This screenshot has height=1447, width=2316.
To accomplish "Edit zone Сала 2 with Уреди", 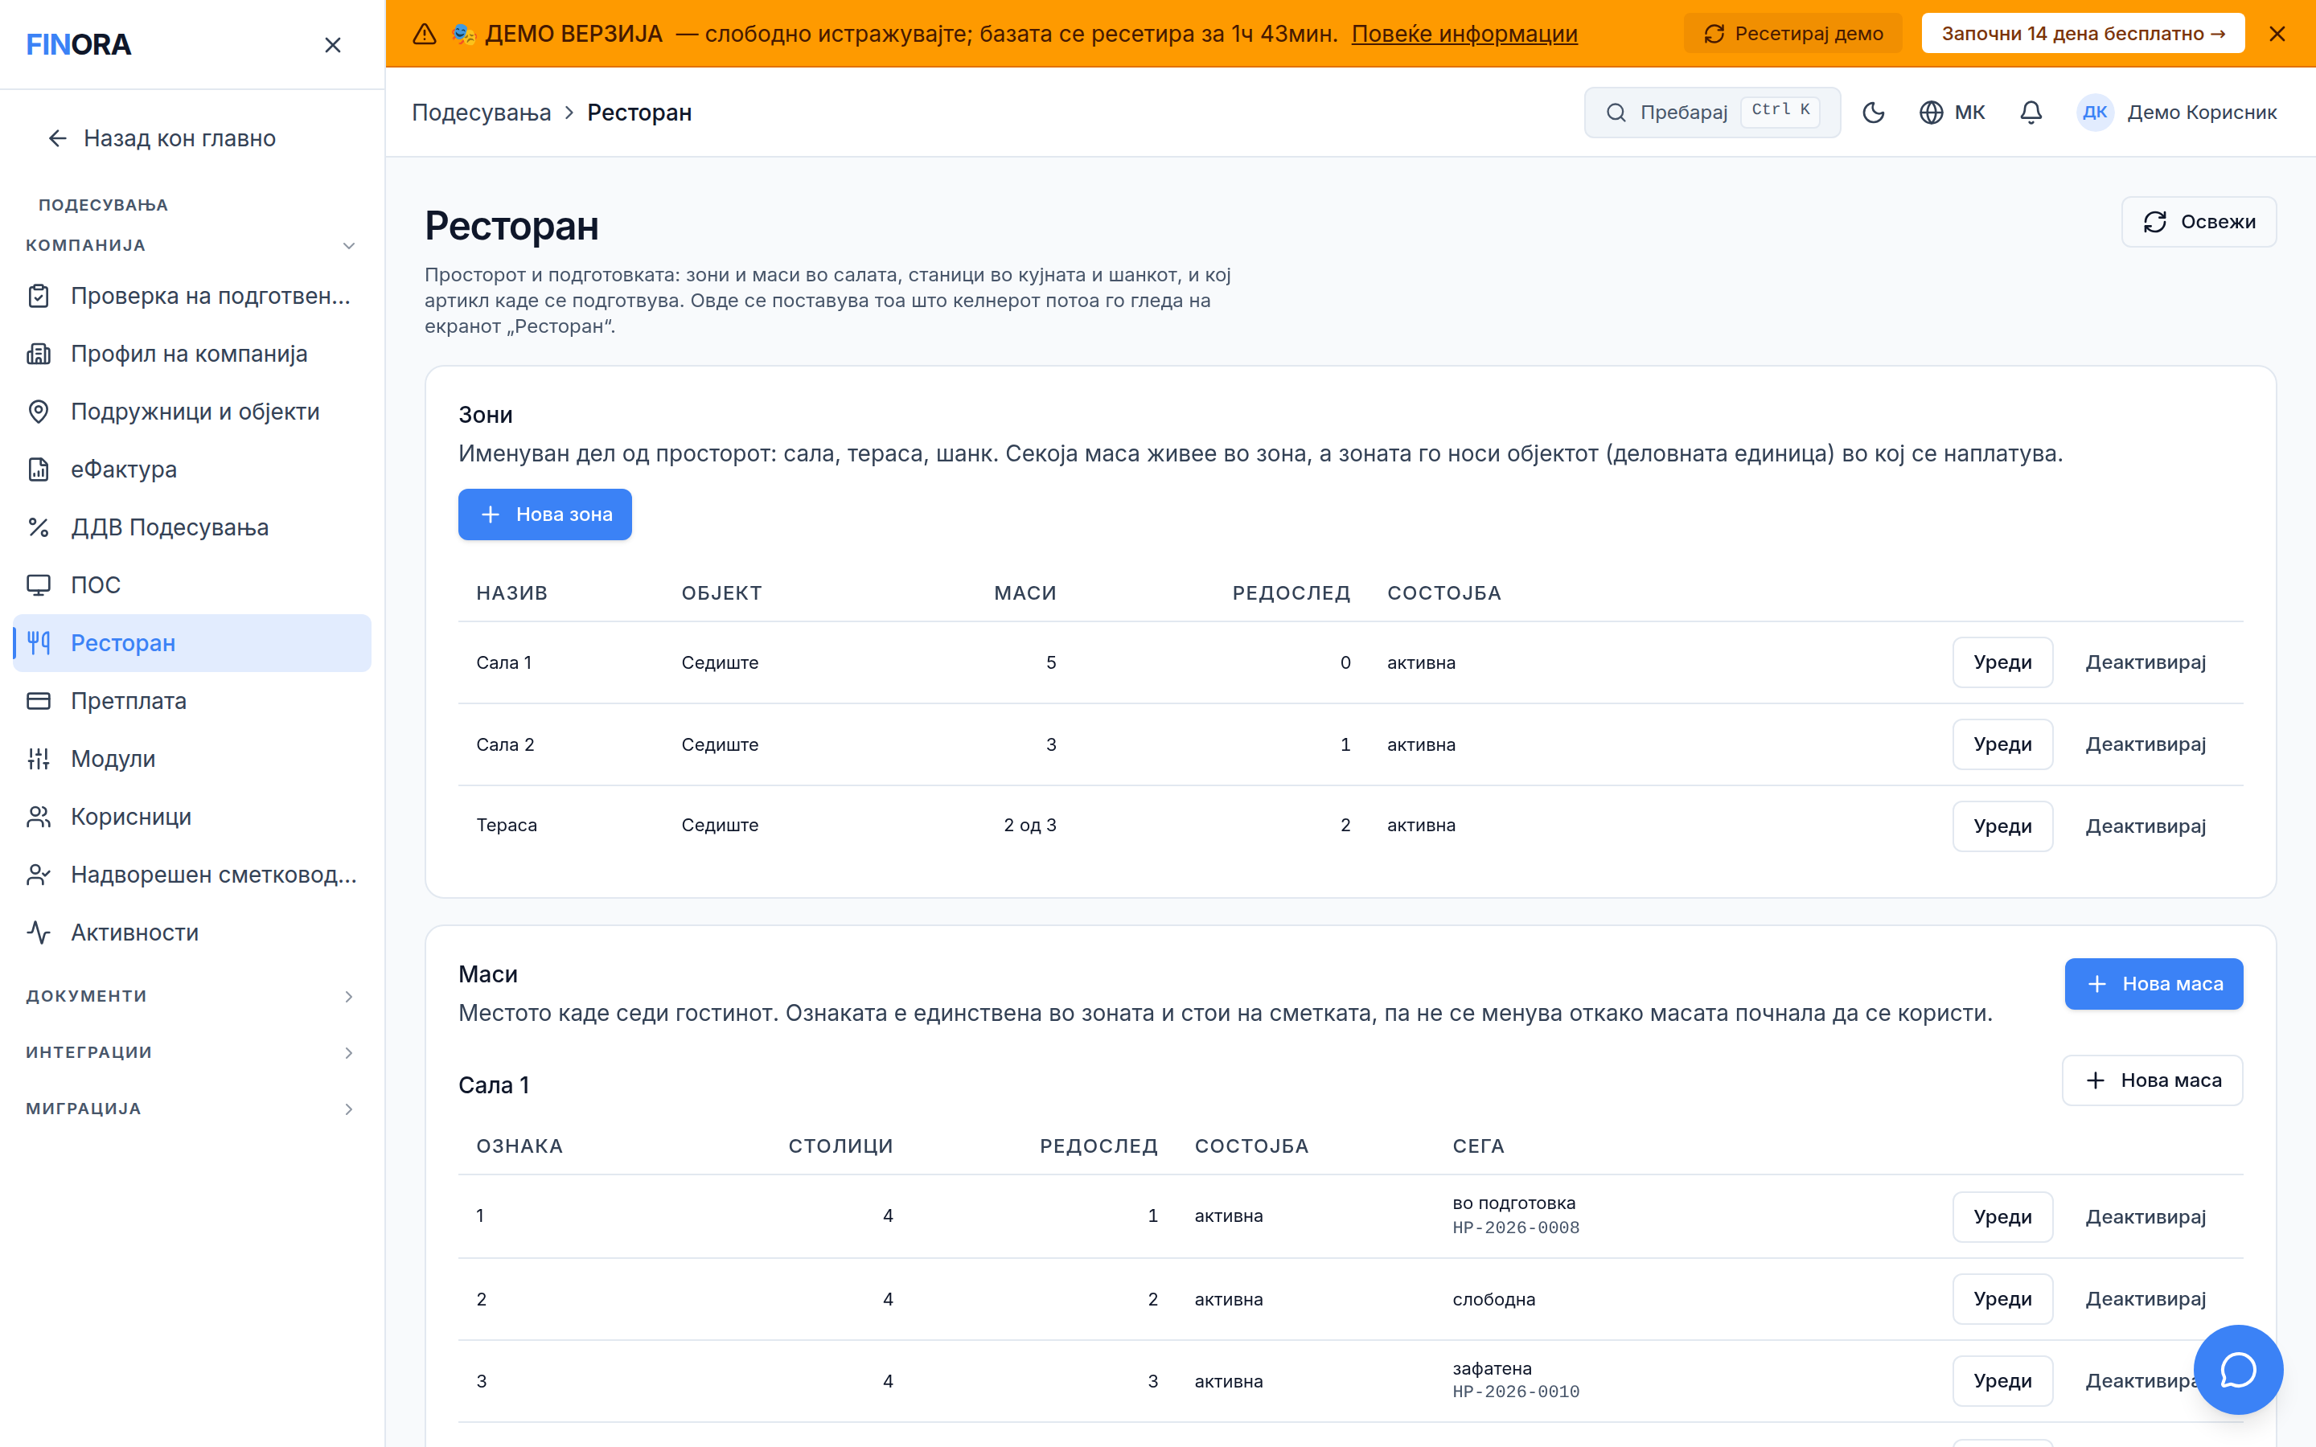I will [2002, 744].
